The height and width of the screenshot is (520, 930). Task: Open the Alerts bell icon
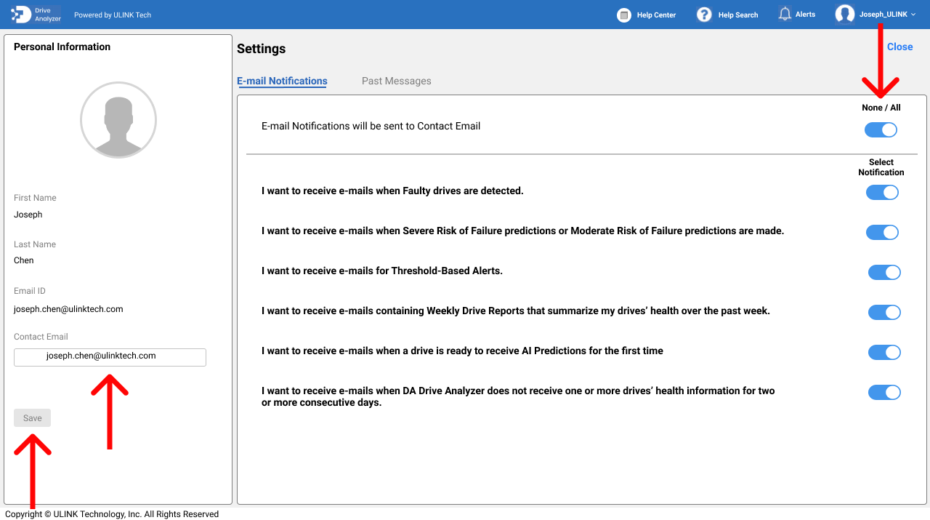[785, 15]
